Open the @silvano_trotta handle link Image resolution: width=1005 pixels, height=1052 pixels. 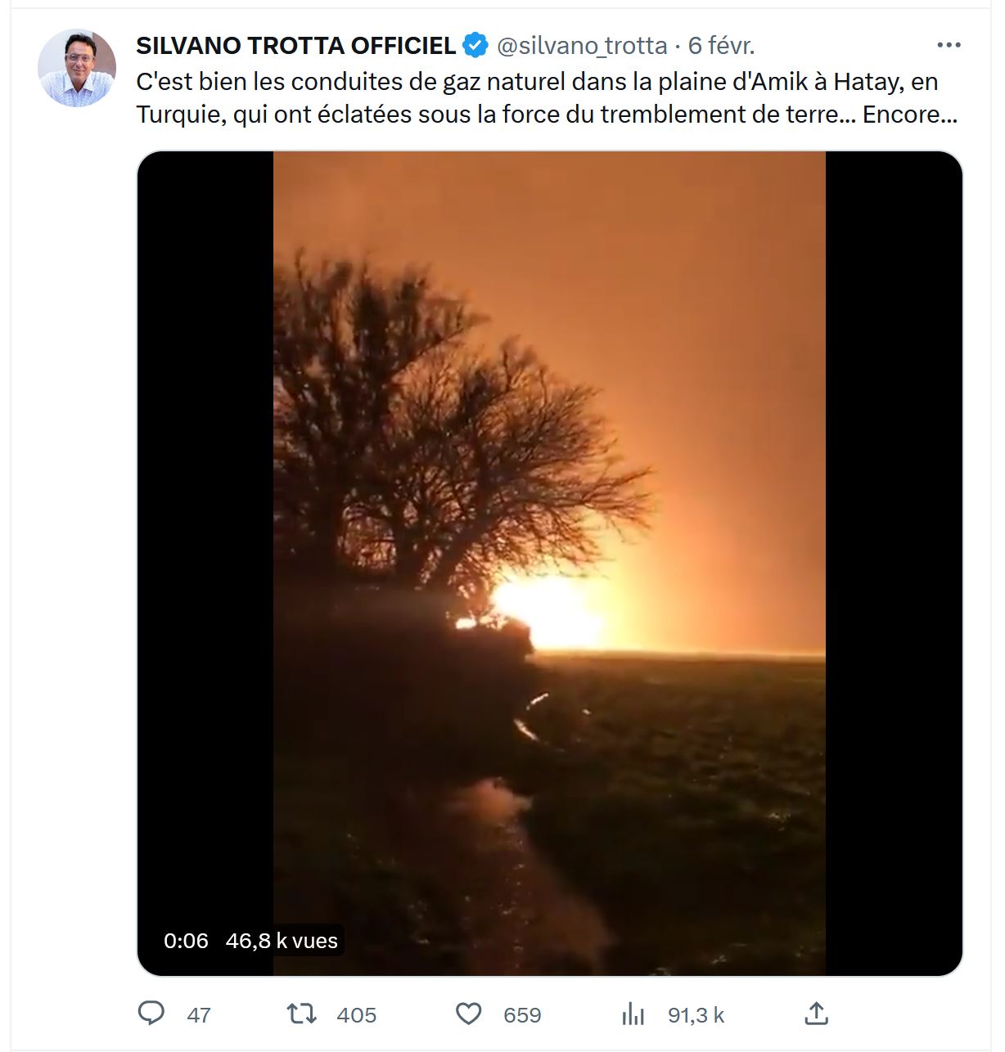click(582, 46)
